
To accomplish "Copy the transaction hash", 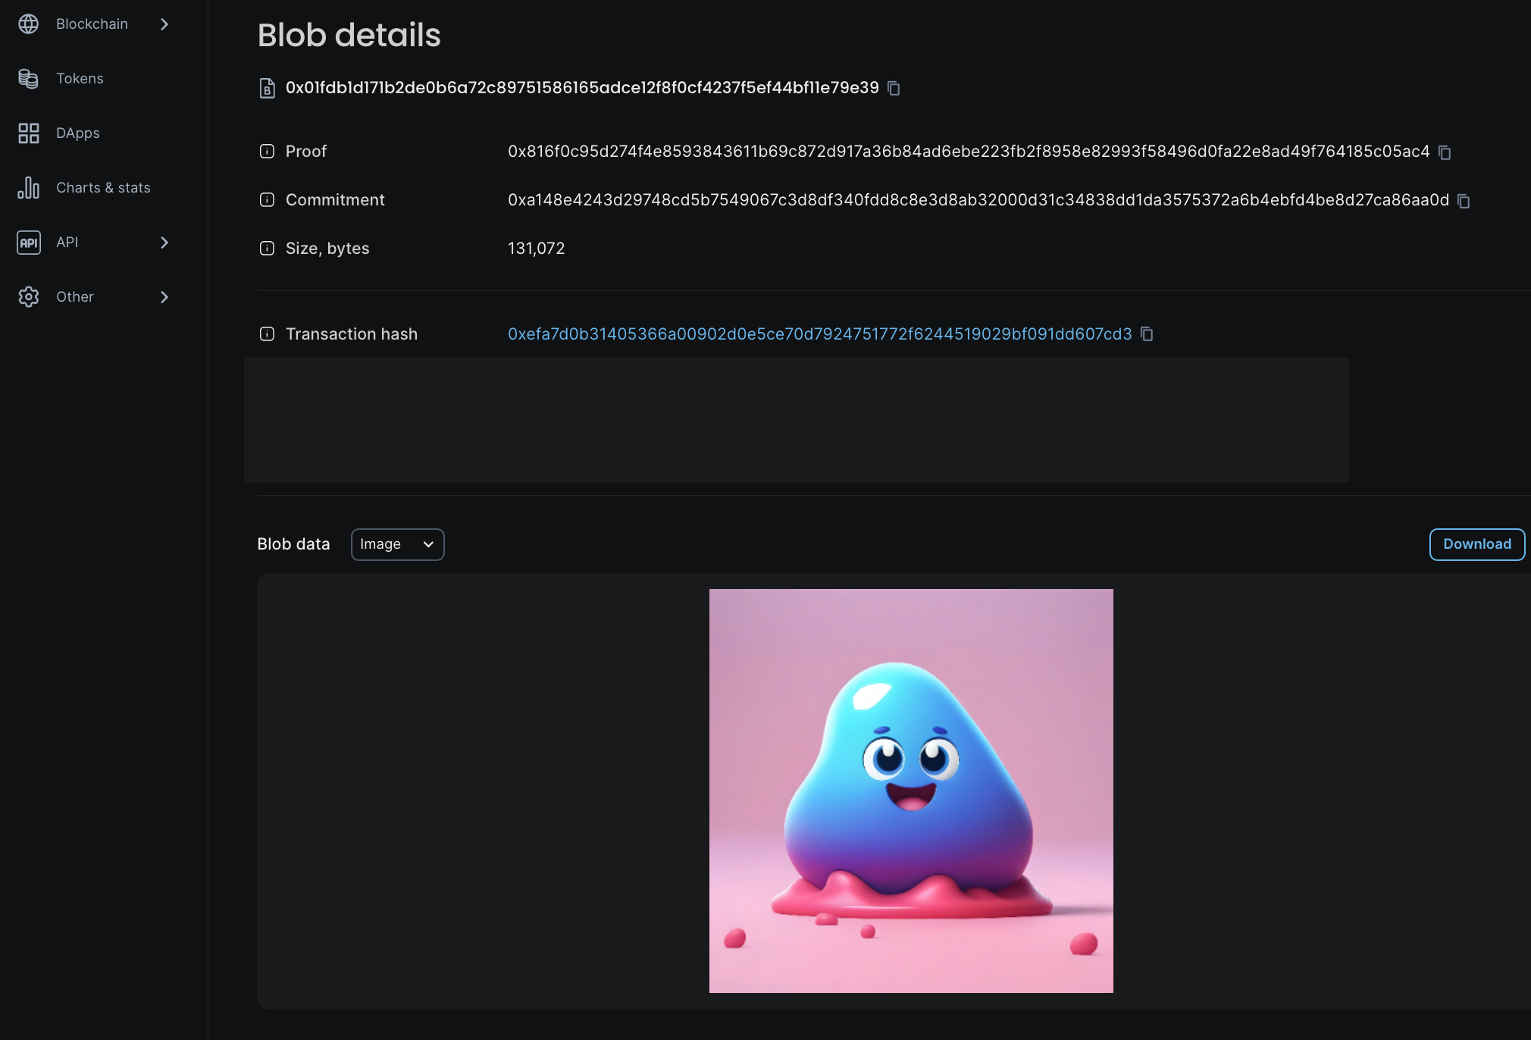I will (x=1147, y=334).
